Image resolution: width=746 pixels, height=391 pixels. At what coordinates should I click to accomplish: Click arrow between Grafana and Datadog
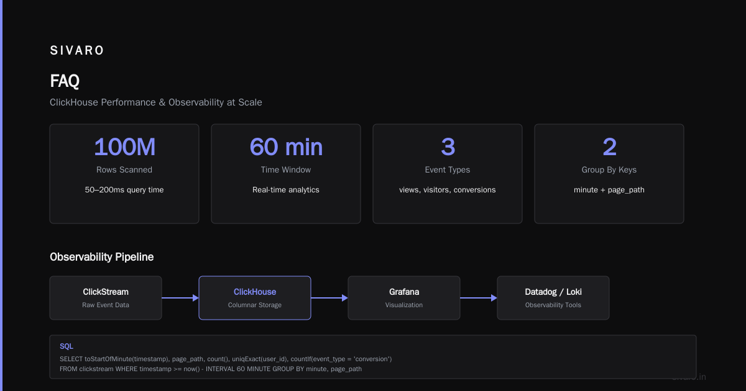(x=479, y=298)
